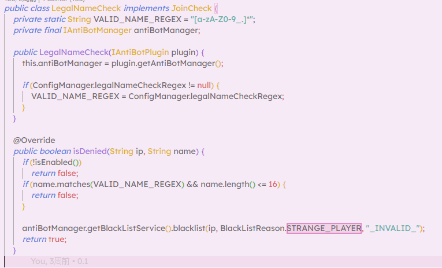Click JoinCheck interface name after implements
This screenshot has height=268, width=442.
pyautogui.click(x=191, y=8)
